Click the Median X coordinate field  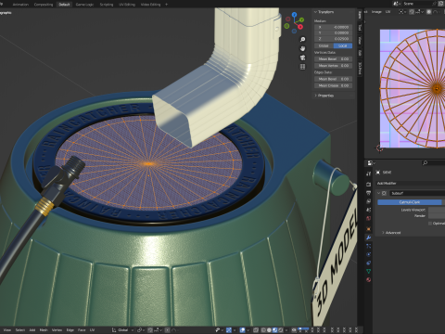pyautogui.click(x=334, y=27)
